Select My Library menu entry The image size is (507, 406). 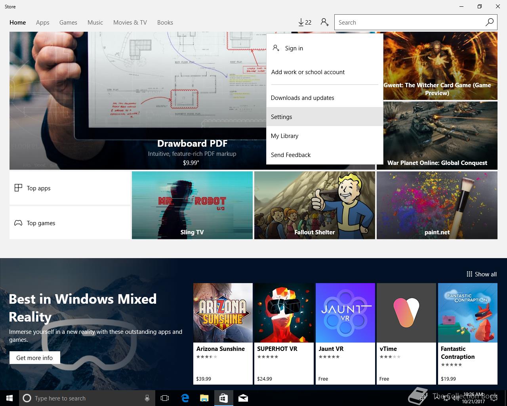(325, 136)
